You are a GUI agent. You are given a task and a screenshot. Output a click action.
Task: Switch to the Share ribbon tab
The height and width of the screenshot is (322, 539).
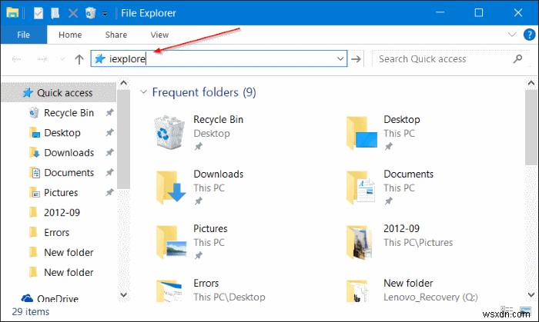(x=115, y=35)
